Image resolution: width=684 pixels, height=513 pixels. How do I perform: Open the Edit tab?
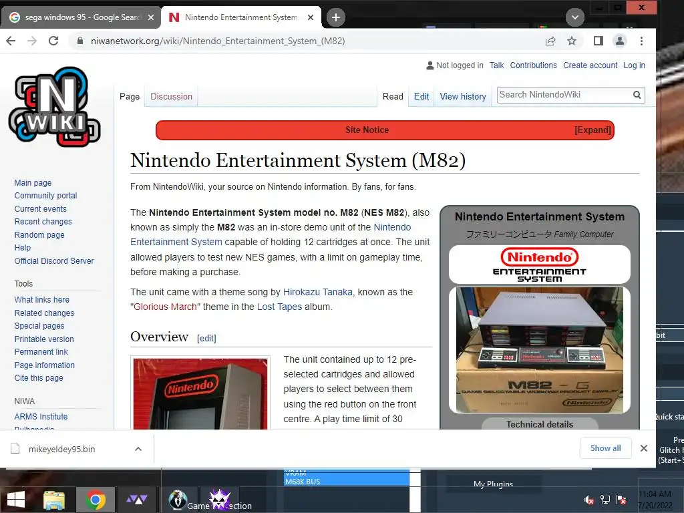pyautogui.click(x=421, y=96)
